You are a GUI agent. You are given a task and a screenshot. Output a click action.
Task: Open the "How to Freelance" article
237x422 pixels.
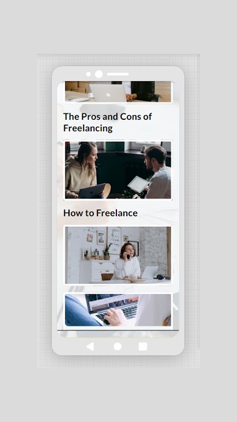[101, 213]
